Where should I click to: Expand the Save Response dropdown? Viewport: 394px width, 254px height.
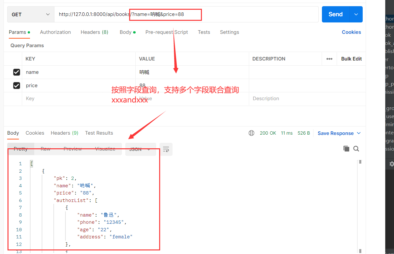coord(359,133)
